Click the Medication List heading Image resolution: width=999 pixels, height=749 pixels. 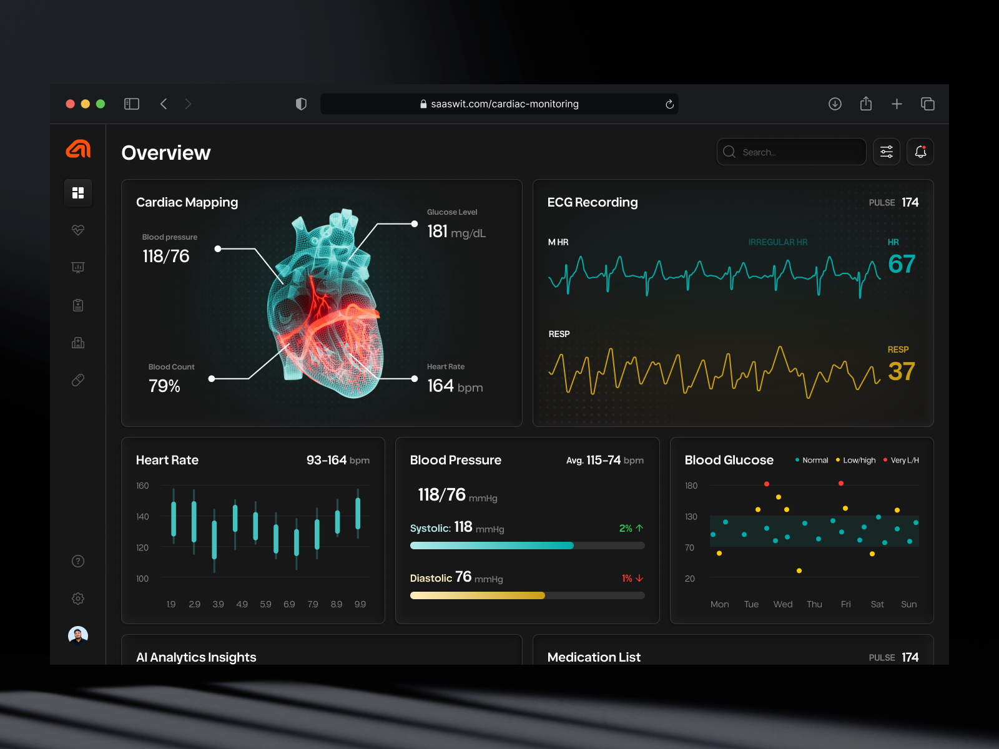[x=594, y=657]
